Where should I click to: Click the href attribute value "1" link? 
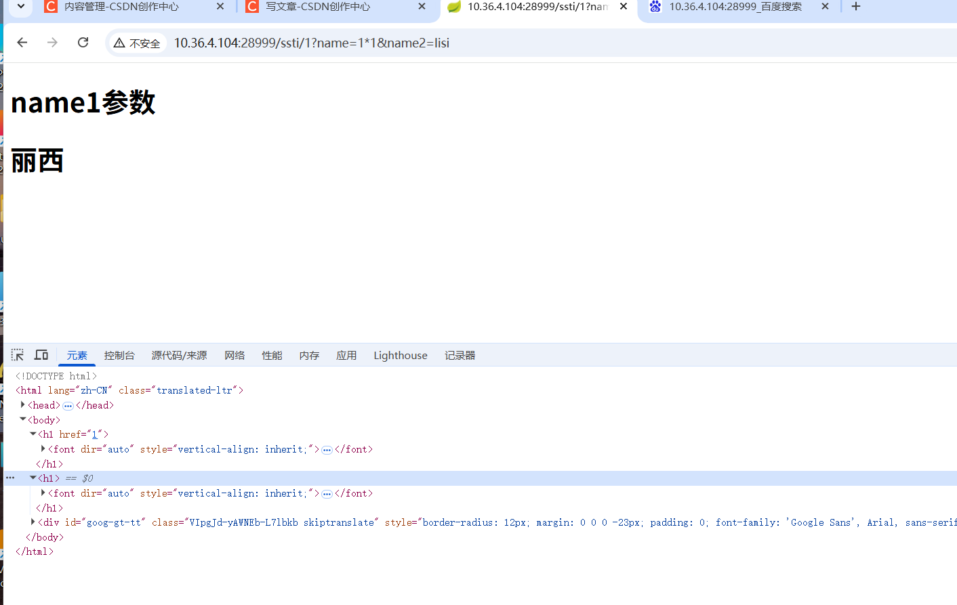[x=95, y=434]
